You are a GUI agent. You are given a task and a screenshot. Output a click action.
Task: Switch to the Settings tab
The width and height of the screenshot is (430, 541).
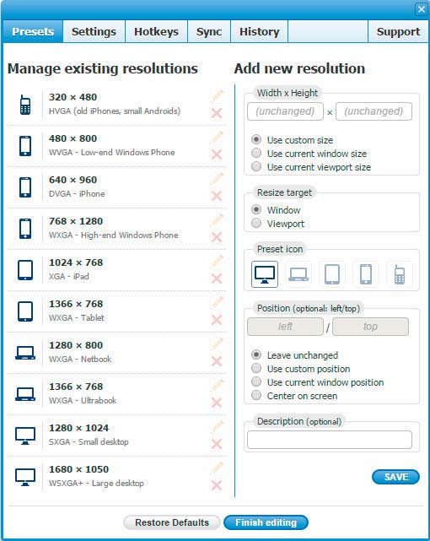coord(94,31)
